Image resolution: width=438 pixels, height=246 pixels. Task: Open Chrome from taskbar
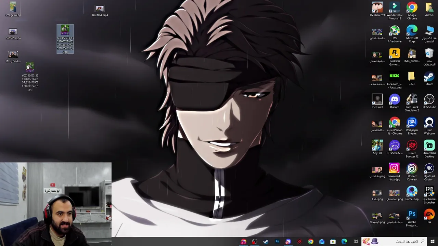[x=310, y=242]
